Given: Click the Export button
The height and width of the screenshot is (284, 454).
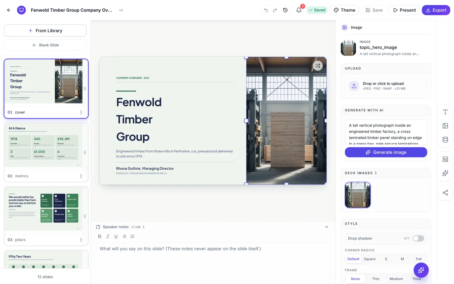Looking at the screenshot, I should coord(436,10).
